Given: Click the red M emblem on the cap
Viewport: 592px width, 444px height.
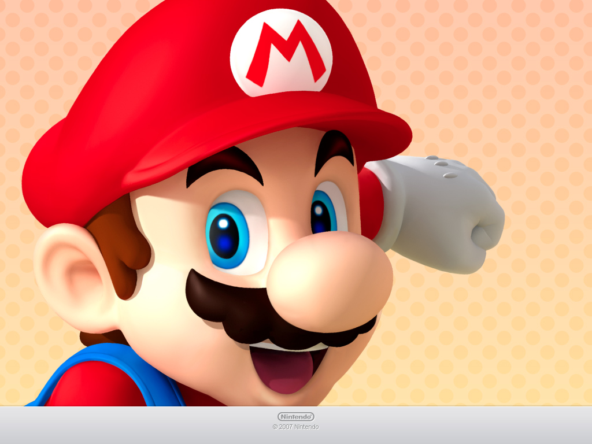Looking at the screenshot, I should (284, 51).
